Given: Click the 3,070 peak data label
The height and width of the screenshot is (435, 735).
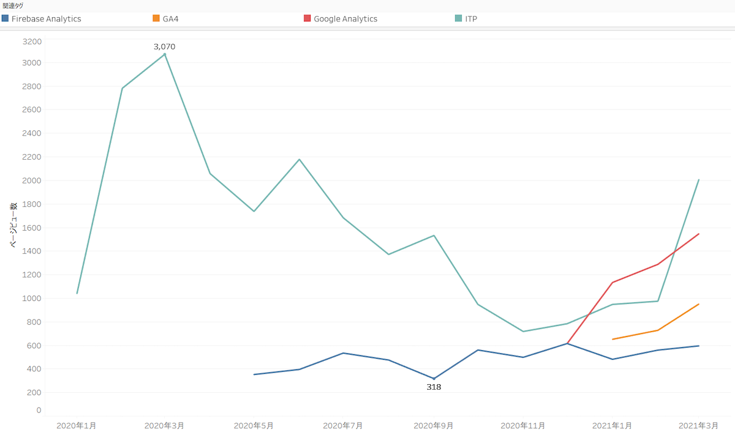Looking at the screenshot, I should pos(164,46).
